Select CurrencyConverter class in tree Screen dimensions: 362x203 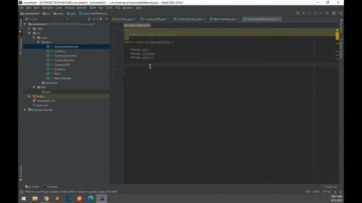tap(66, 56)
